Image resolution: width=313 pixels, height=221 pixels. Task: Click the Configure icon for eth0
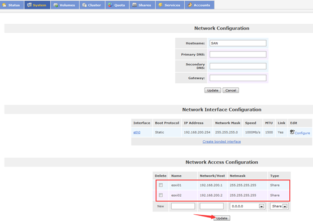click(292, 132)
